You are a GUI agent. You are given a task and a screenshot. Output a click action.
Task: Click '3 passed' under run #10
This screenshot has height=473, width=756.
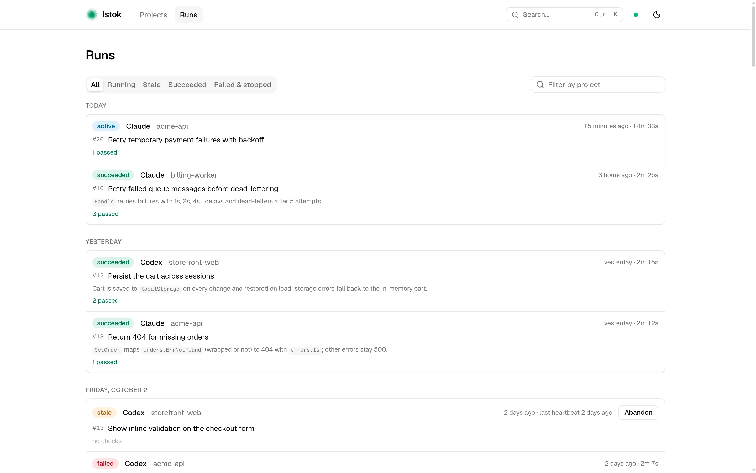point(105,214)
